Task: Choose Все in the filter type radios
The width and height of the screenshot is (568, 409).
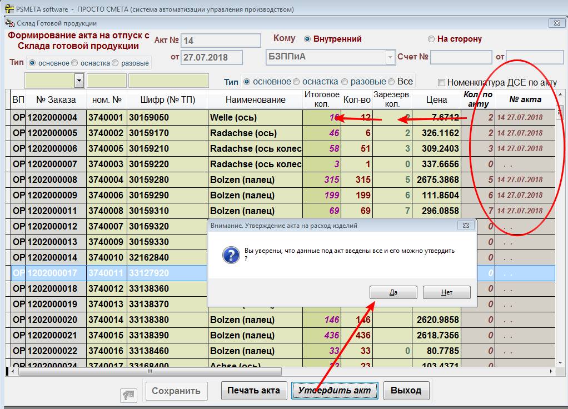Action: point(392,82)
